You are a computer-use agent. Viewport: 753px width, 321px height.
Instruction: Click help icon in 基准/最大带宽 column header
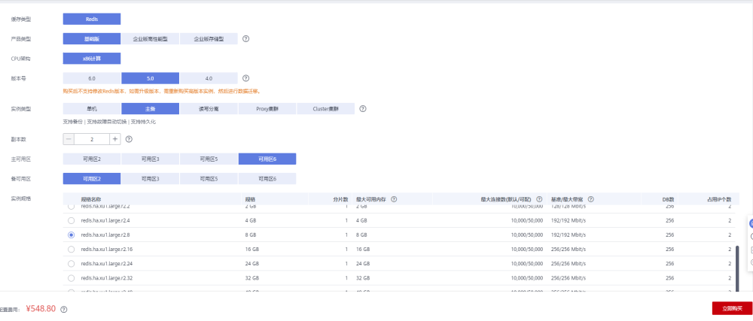point(591,198)
